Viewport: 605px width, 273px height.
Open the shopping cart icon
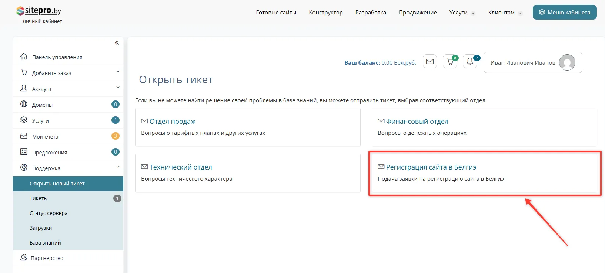pos(450,62)
